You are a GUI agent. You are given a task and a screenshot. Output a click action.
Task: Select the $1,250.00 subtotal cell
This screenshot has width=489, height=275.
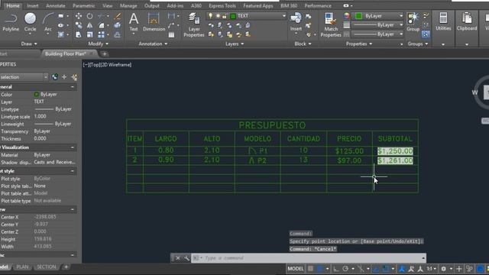tap(395, 151)
